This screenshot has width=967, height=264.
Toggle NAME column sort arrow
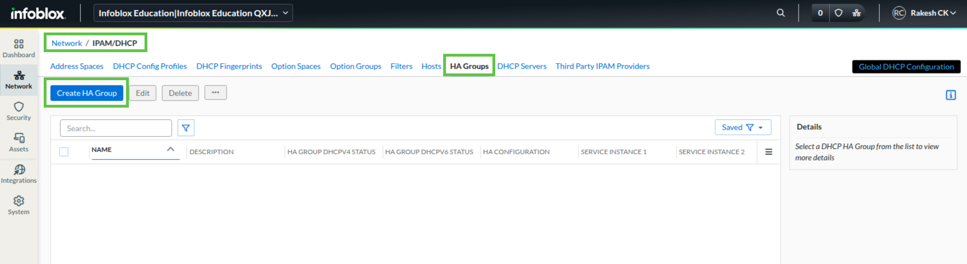tap(171, 149)
